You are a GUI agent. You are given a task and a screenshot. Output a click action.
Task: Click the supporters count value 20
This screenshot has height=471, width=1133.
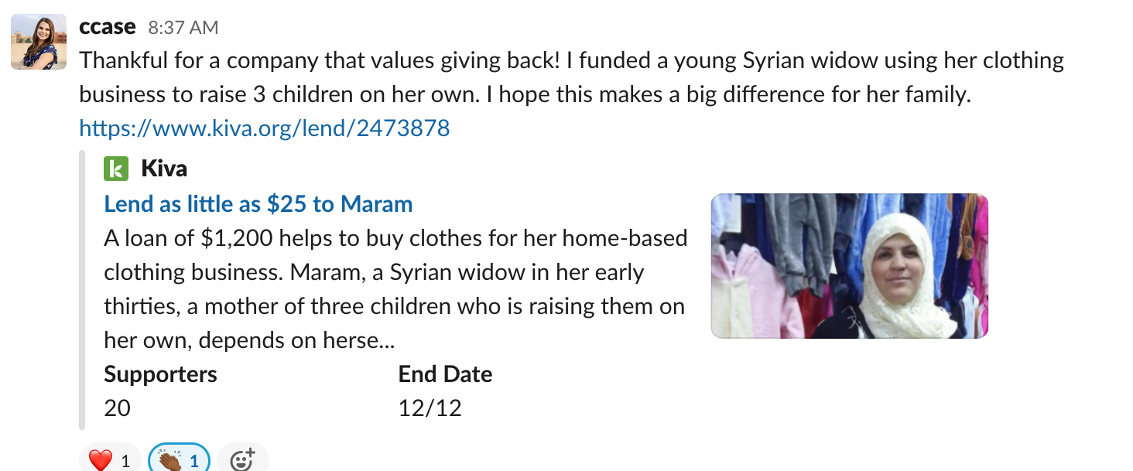118,408
